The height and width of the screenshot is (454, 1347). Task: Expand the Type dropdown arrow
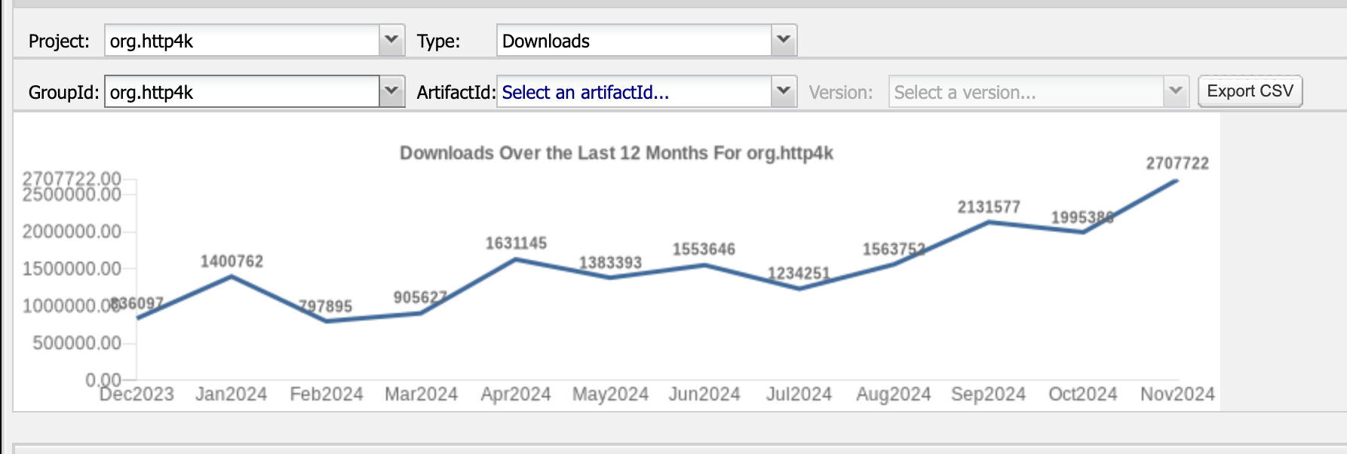pyautogui.click(x=784, y=40)
